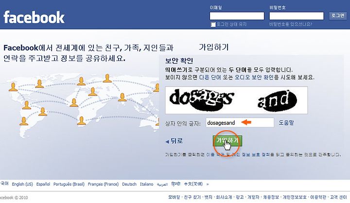The width and height of the screenshot is (350, 203).
Task: Switch language to Deutsch
Action: click(129, 184)
